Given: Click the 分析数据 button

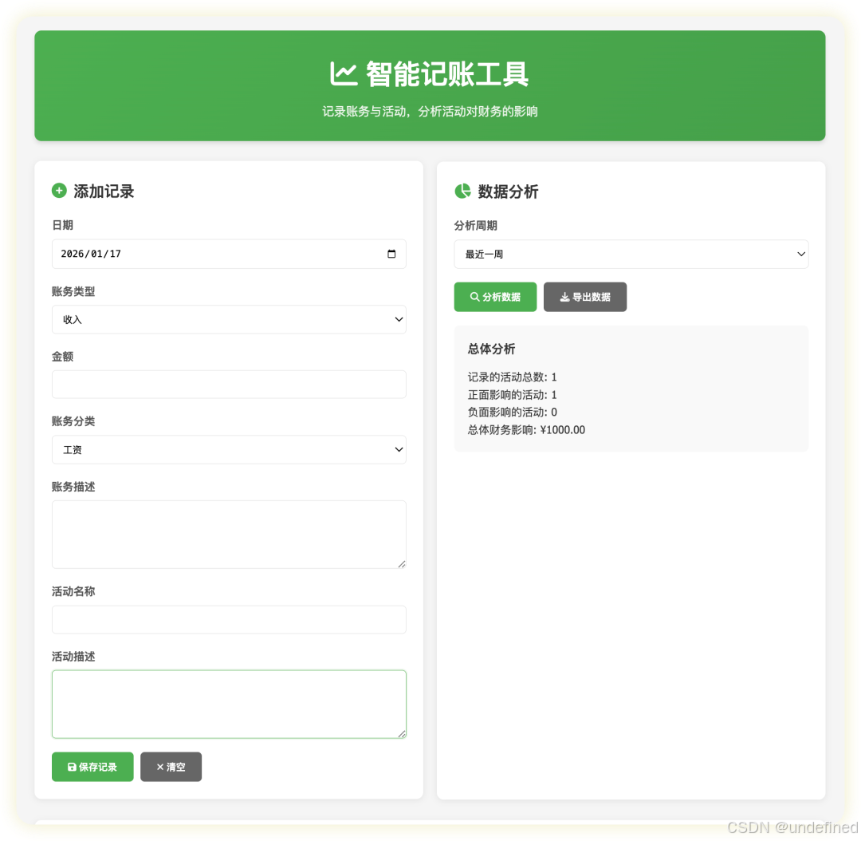Looking at the screenshot, I should pos(495,297).
